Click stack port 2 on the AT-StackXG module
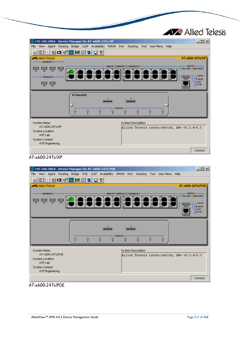This screenshot has width=240, height=340. 131,101
